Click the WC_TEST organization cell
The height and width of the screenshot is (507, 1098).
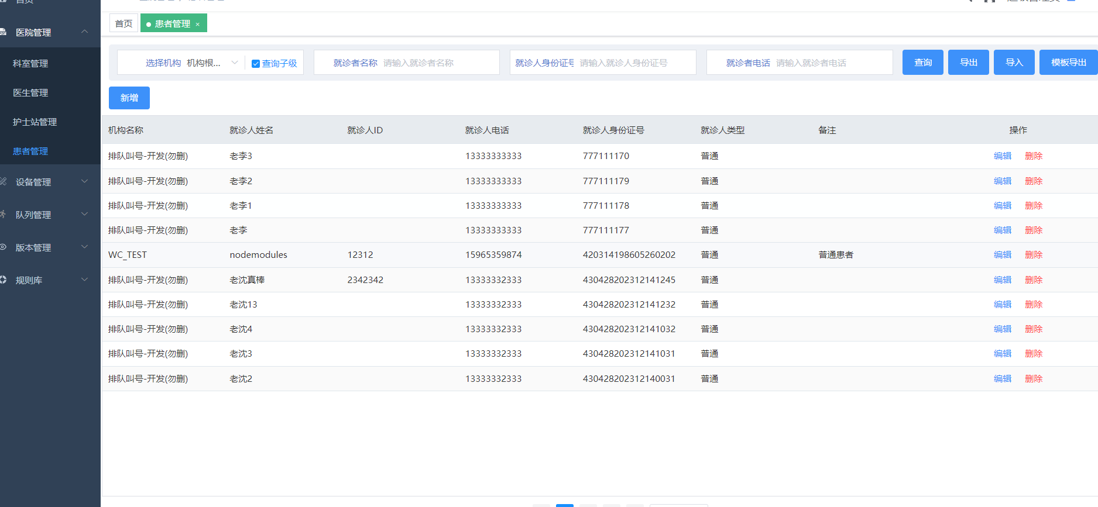pyautogui.click(x=128, y=255)
